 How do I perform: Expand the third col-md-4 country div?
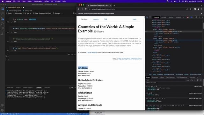click(x=154, y=47)
